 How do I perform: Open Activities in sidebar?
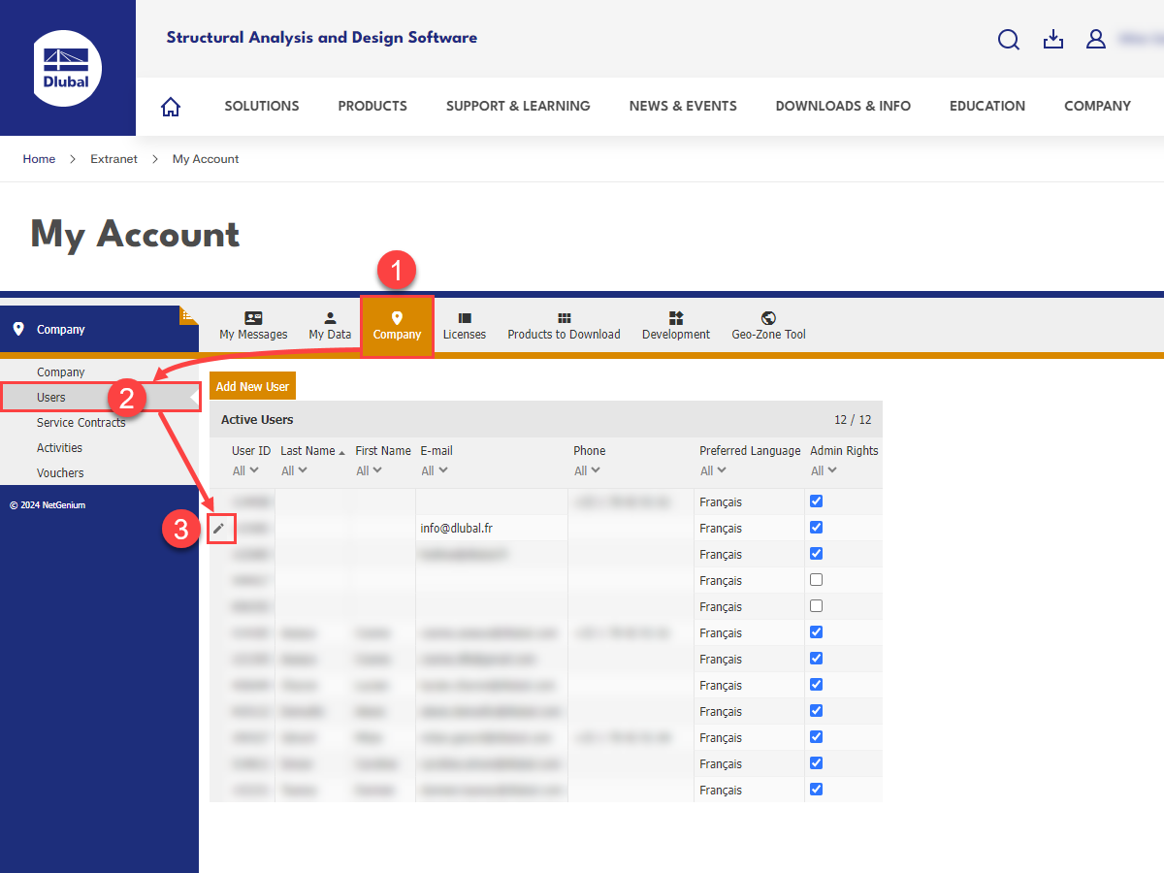(60, 448)
